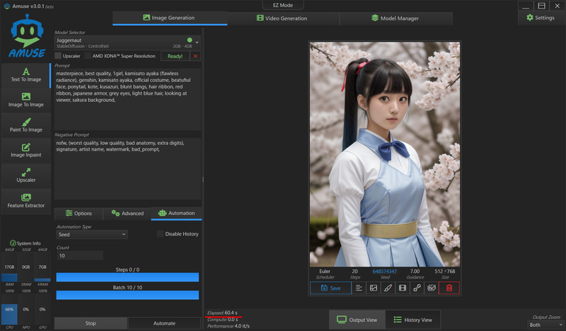
Task: Enable AMD XDNA Super Resolution checkbox
Action: [x=87, y=56]
